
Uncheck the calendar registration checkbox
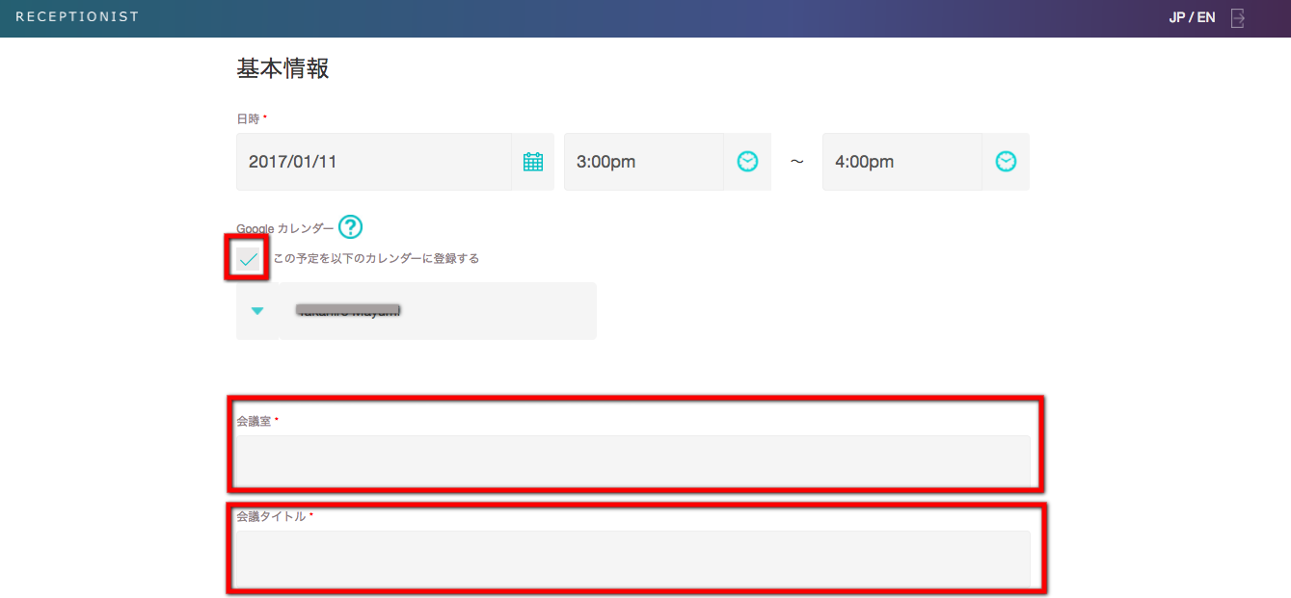249,258
